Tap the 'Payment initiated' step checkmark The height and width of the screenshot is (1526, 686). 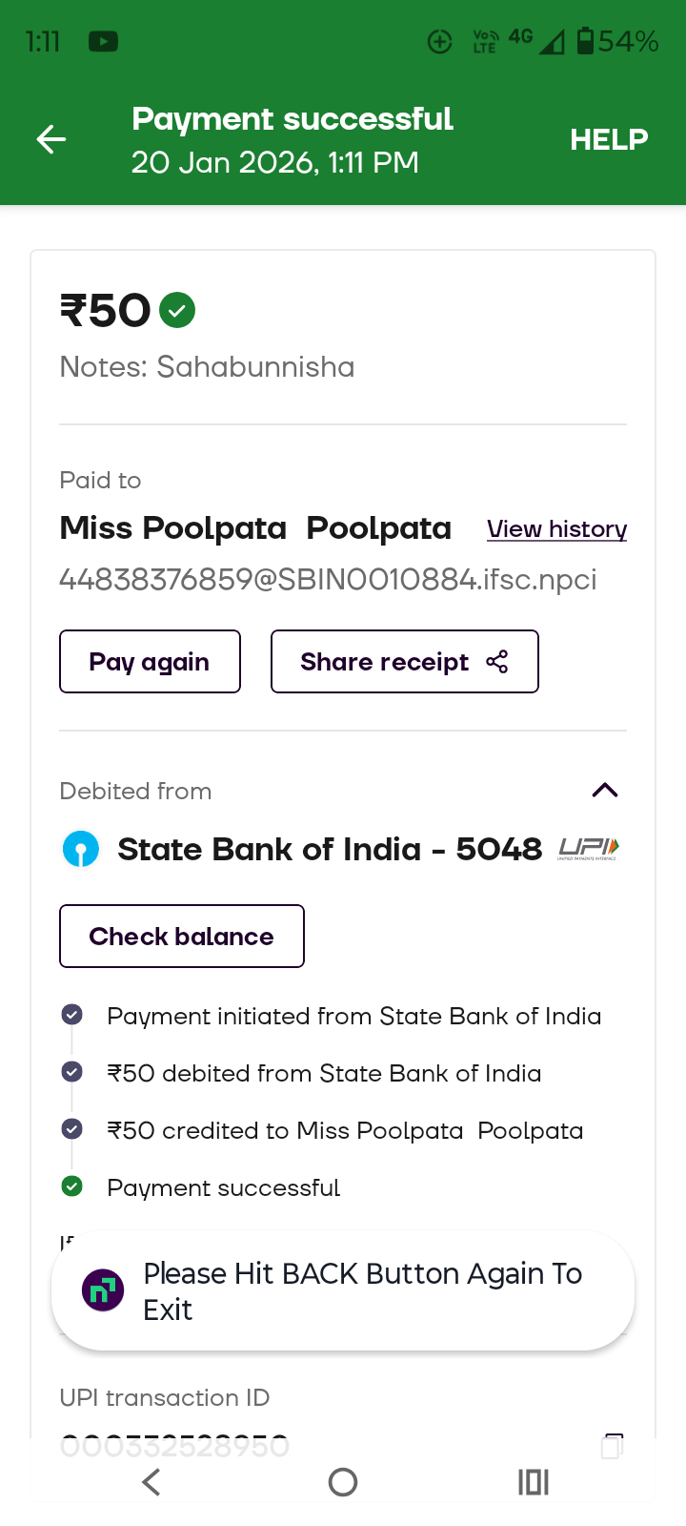[72, 1015]
